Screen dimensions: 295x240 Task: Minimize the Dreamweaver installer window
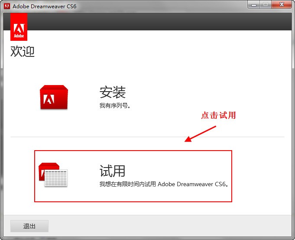254,5
